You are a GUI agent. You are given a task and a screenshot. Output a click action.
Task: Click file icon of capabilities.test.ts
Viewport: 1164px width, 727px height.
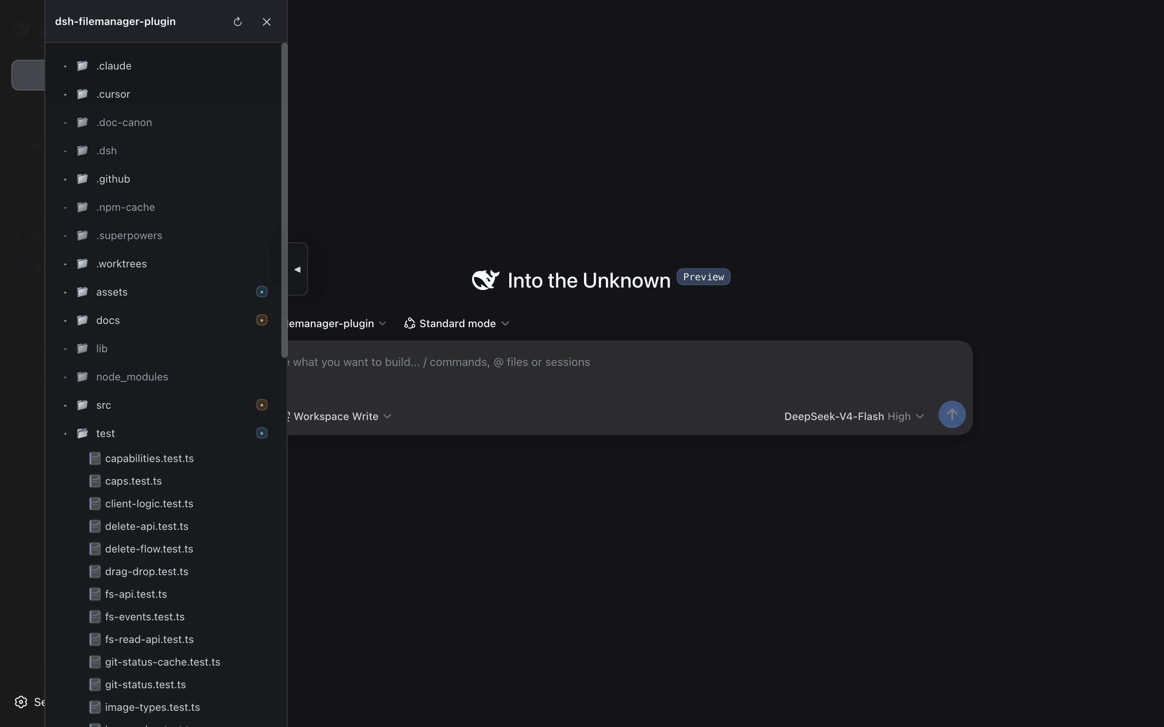pos(95,458)
